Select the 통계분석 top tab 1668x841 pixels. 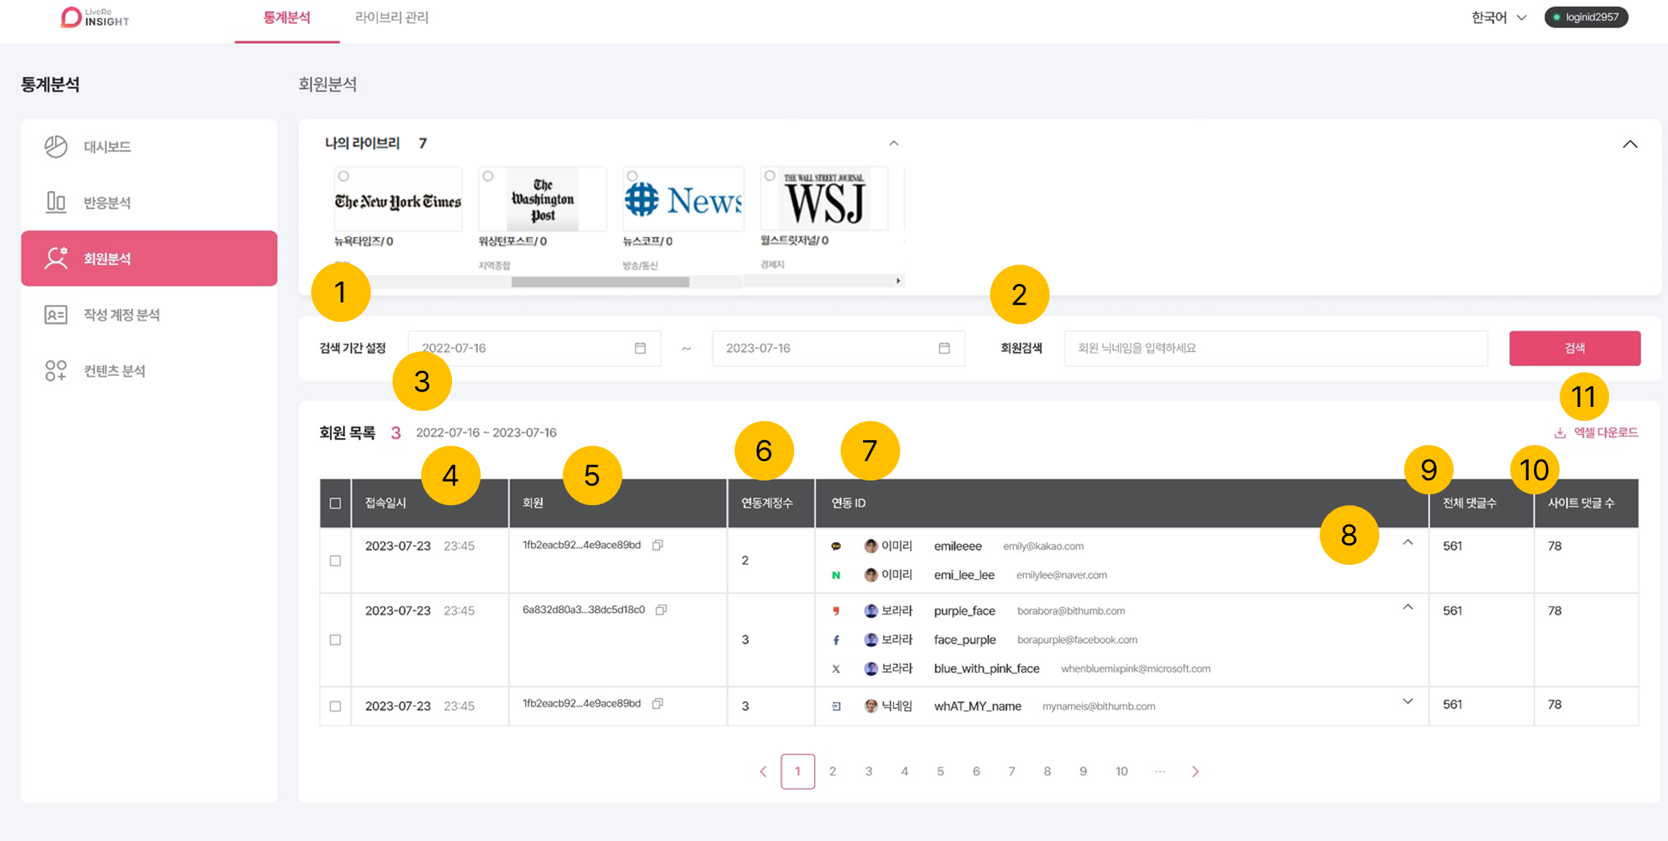coord(286,17)
